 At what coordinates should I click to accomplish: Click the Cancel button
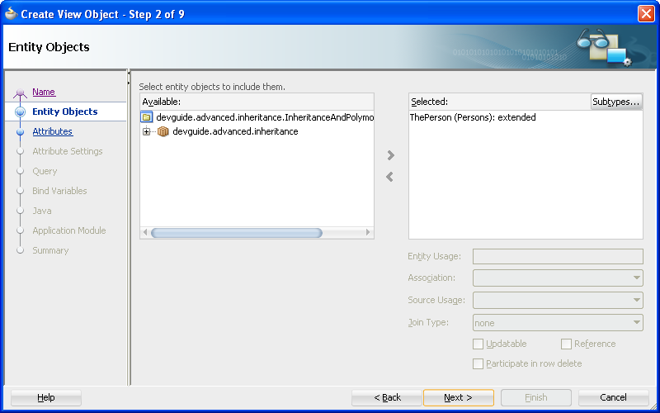point(613,397)
